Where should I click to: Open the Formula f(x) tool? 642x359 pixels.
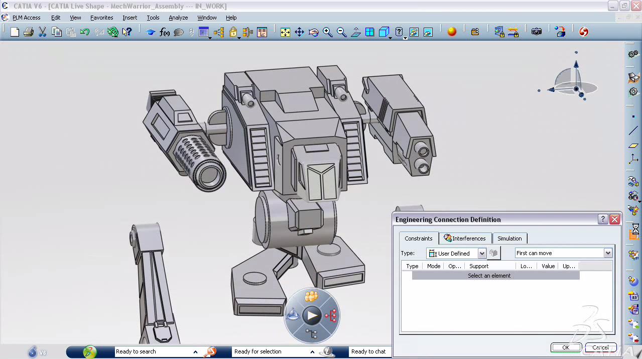click(x=165, y=32)
